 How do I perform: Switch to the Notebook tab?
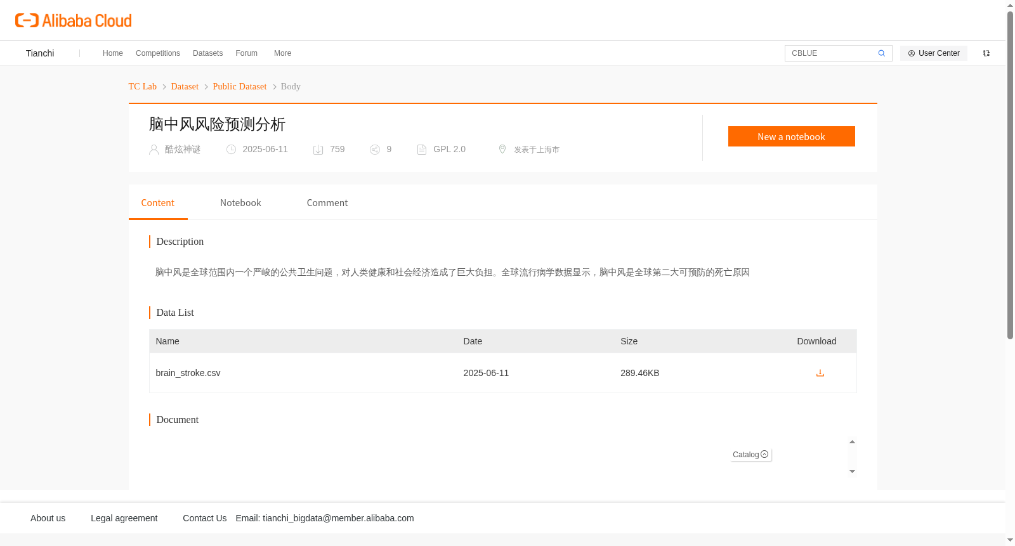pyautogui.click(x=240, y=203)
